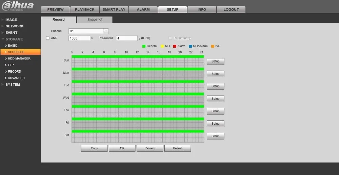The height and width of the screenshot is (175, 339).
Task: Click the 12 hour marker on scale
Action: coord(137,52)
